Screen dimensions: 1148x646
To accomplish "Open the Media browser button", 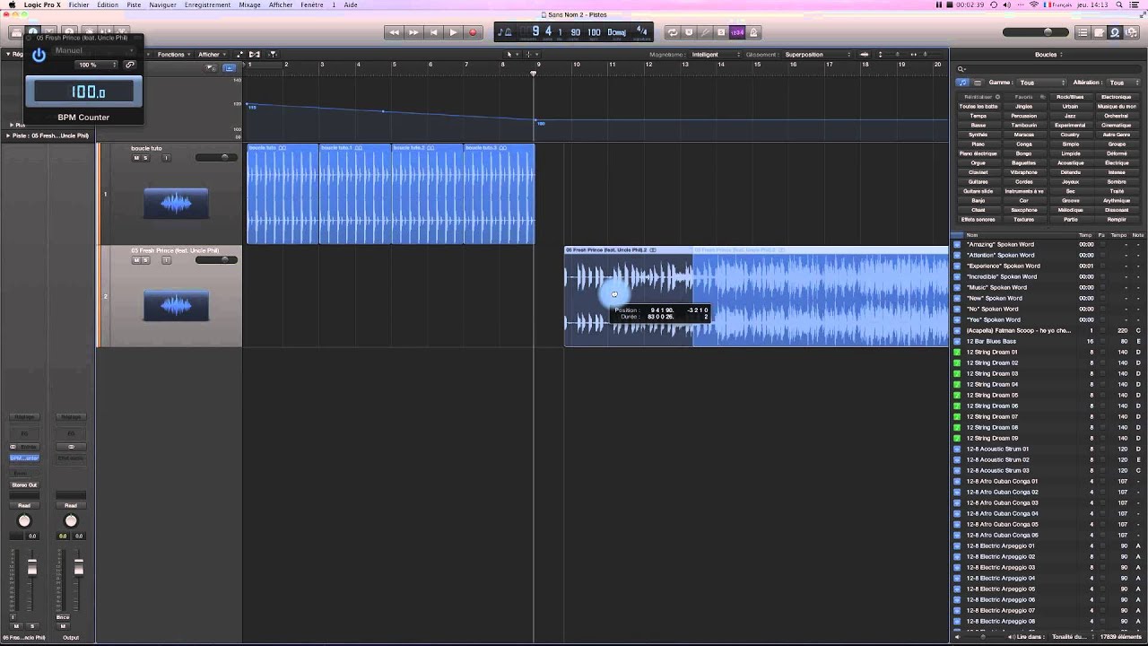I will point(1131,32).
